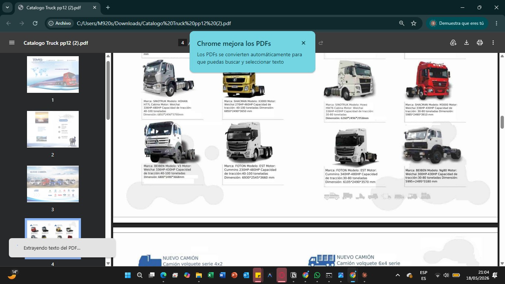Click the SINOTRUK Howo HW76 description text
The width and height of the screenshot is (505, 284).
click(350, 111)
